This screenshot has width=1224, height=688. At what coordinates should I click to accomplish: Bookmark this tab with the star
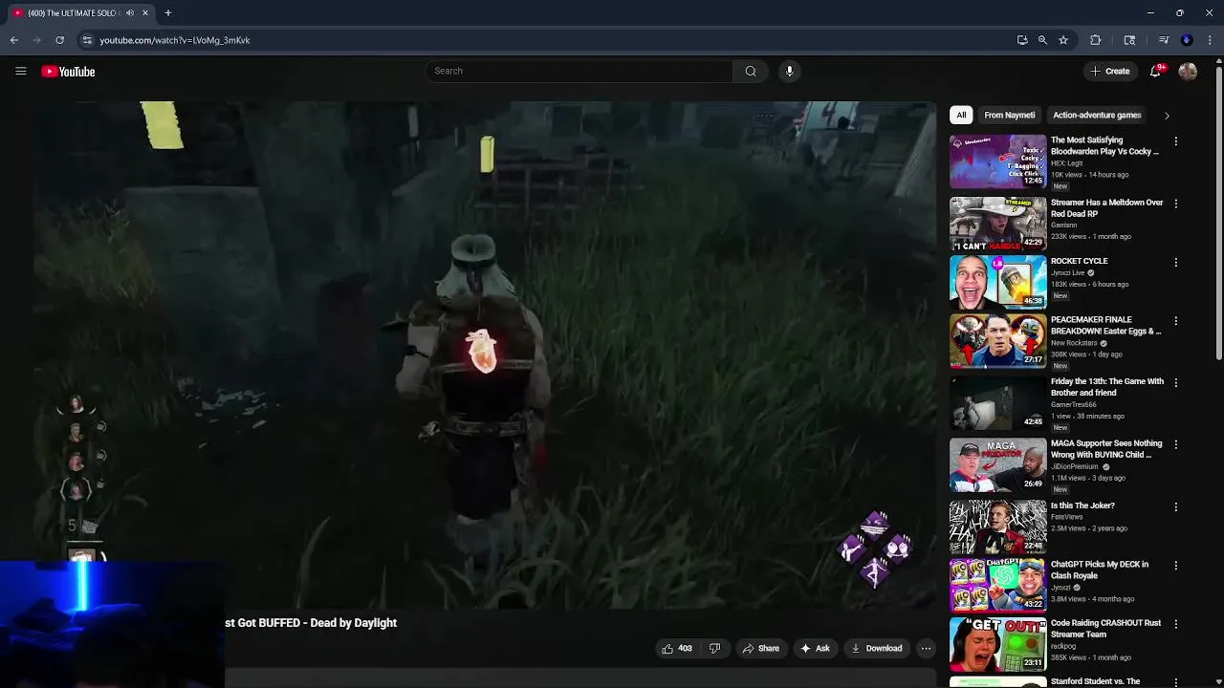(1062, 40)
